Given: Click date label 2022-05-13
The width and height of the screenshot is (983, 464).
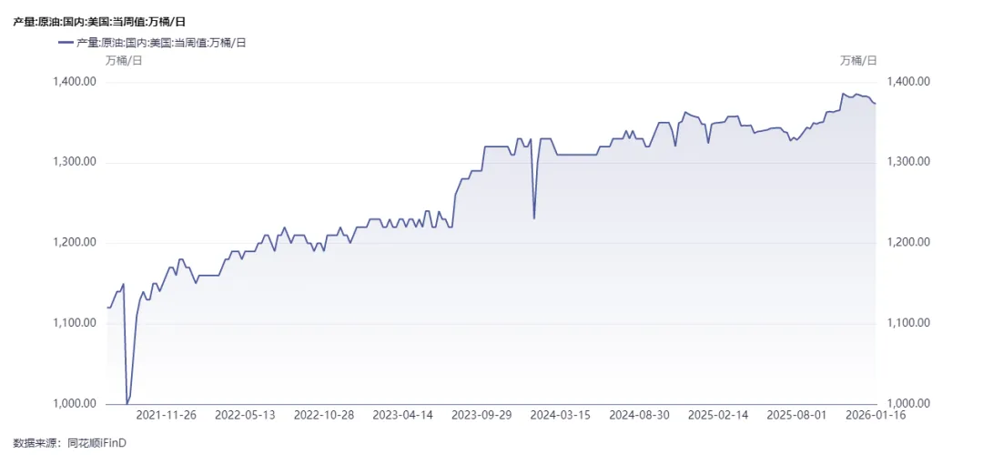Looking at the screenshot, I should point(245,415).
